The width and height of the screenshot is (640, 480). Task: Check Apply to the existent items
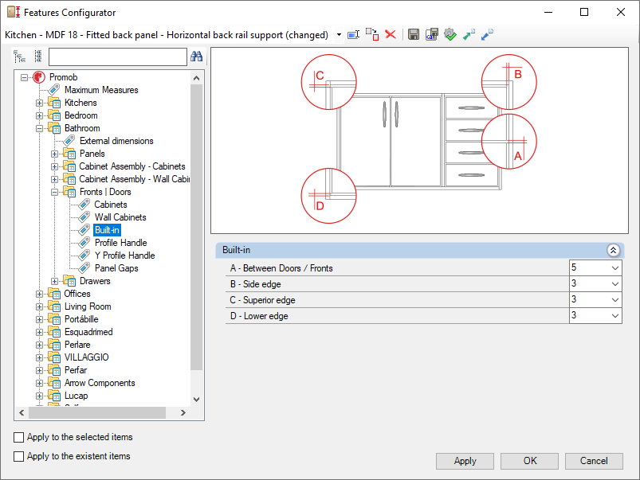click(x=19, y=456)
